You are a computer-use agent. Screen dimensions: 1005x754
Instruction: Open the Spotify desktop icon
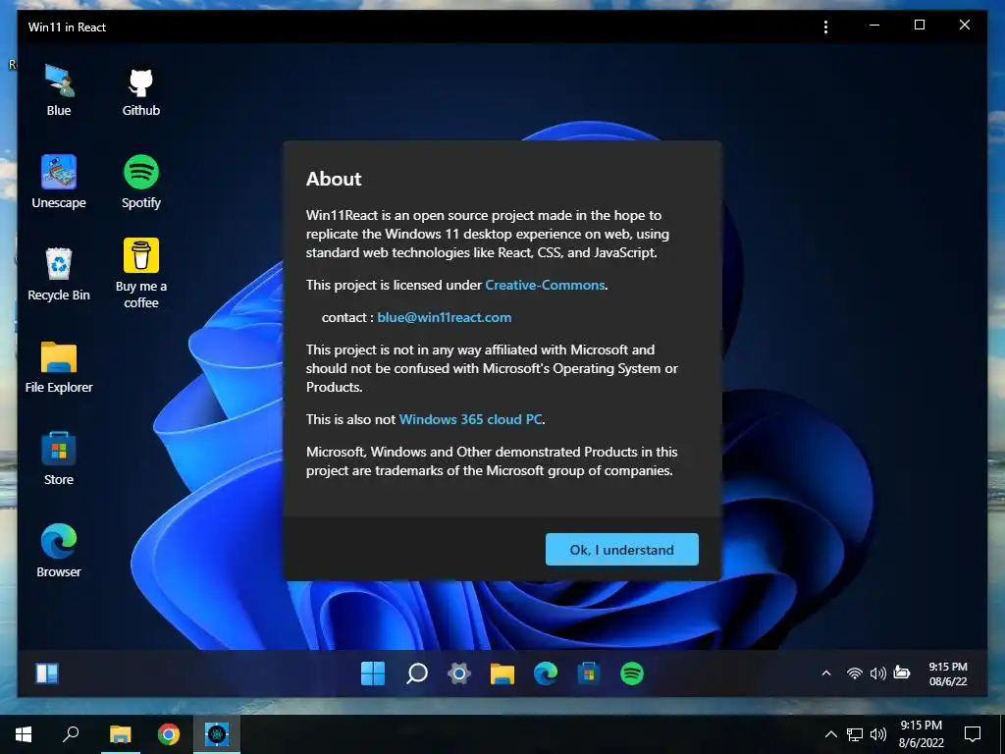tap(141, 182)
